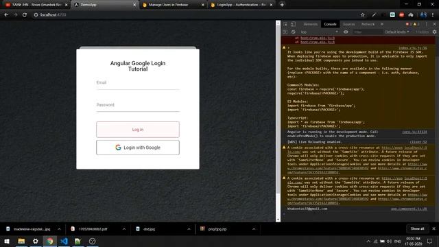Toggle the live expression eye icon
This screenshot has height=247, width=439.
(x=346, y=32)
